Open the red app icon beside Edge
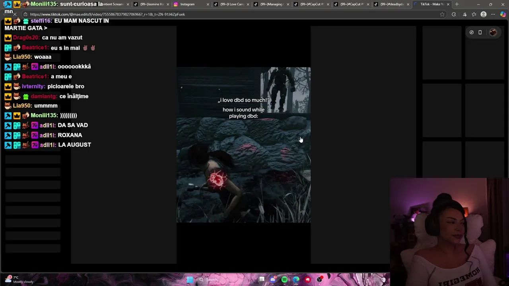The width and height of the screenshot is (509, 286). point(308,280)
